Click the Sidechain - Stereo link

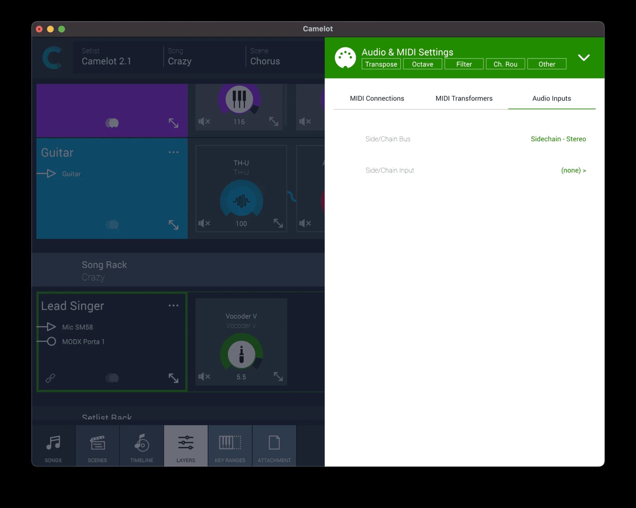tap(558, 139)
